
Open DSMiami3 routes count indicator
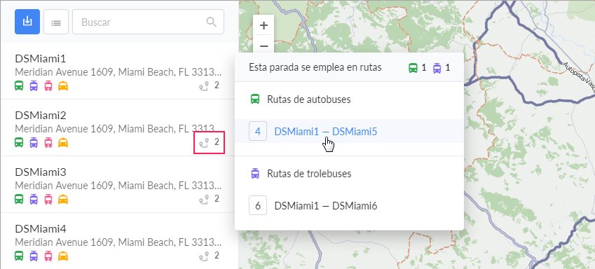[209, 199]
